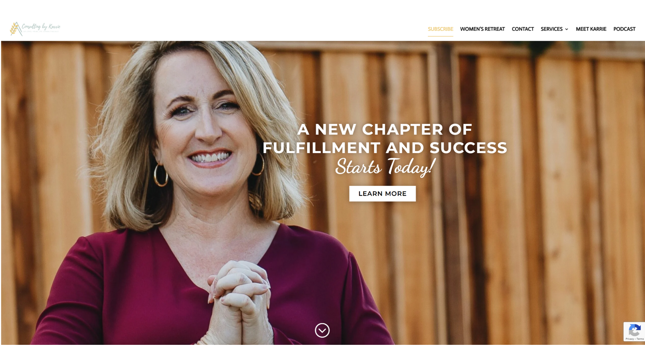Click the Learn More button
The image size is (645, 363).
[382, 194]
